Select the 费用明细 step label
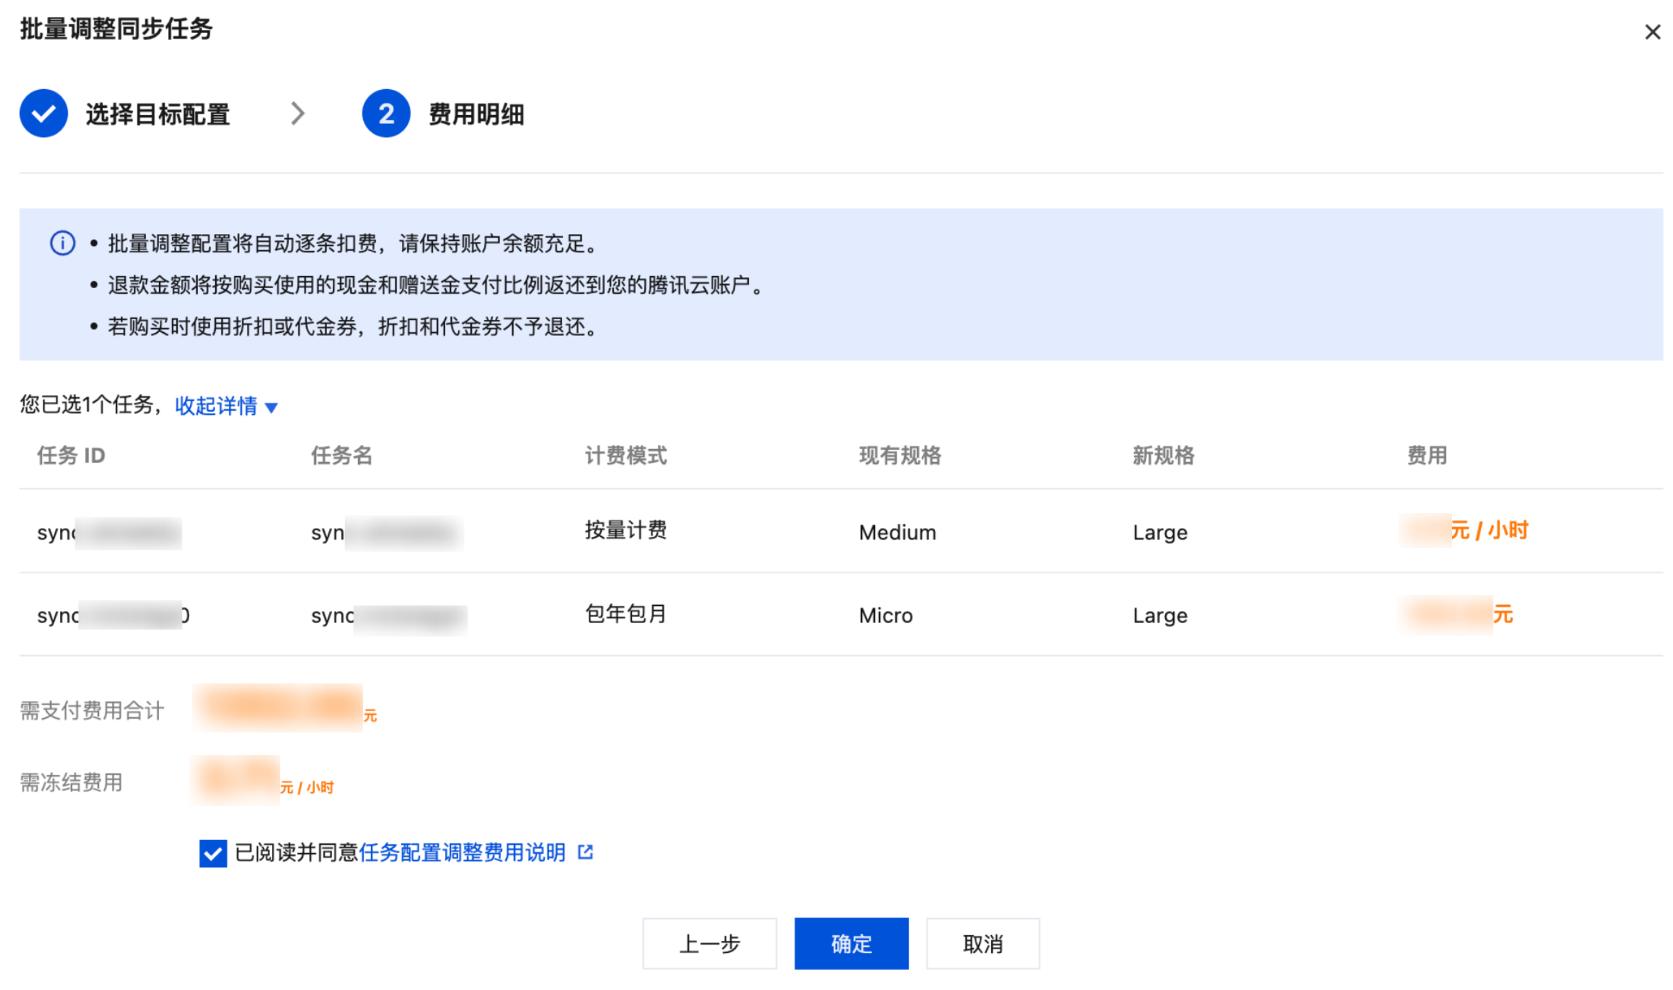 [476, 114]
